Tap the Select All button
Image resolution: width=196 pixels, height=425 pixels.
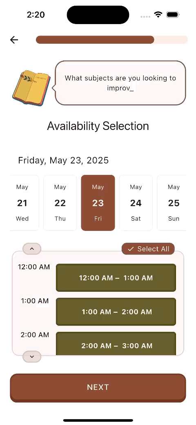coord(148,249)
